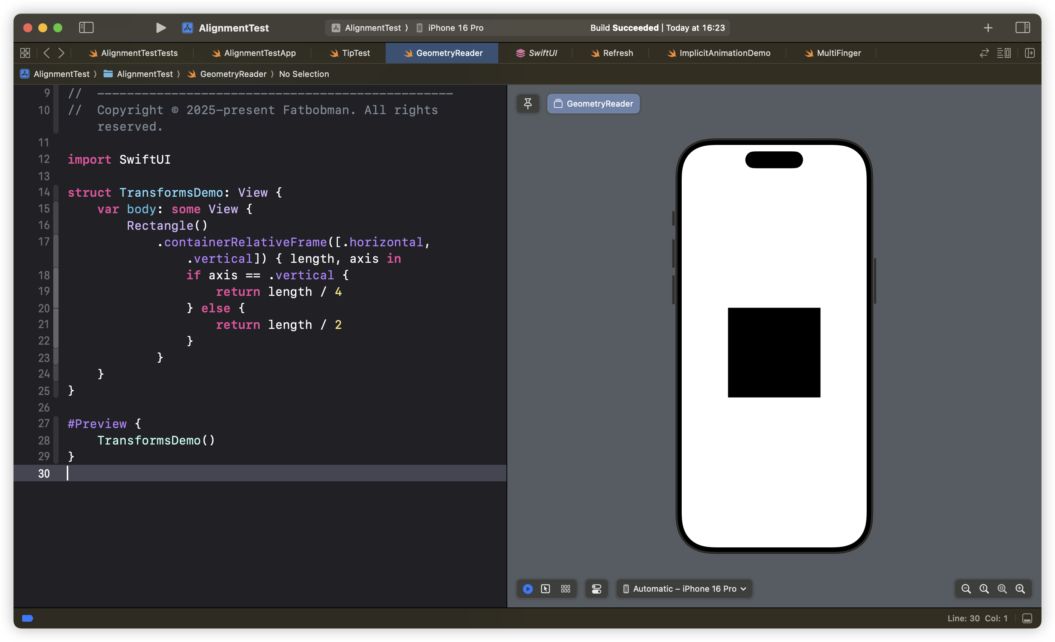Open the AlignmentTestTests tab
The image size is (1055, 642).
point(140,53)
